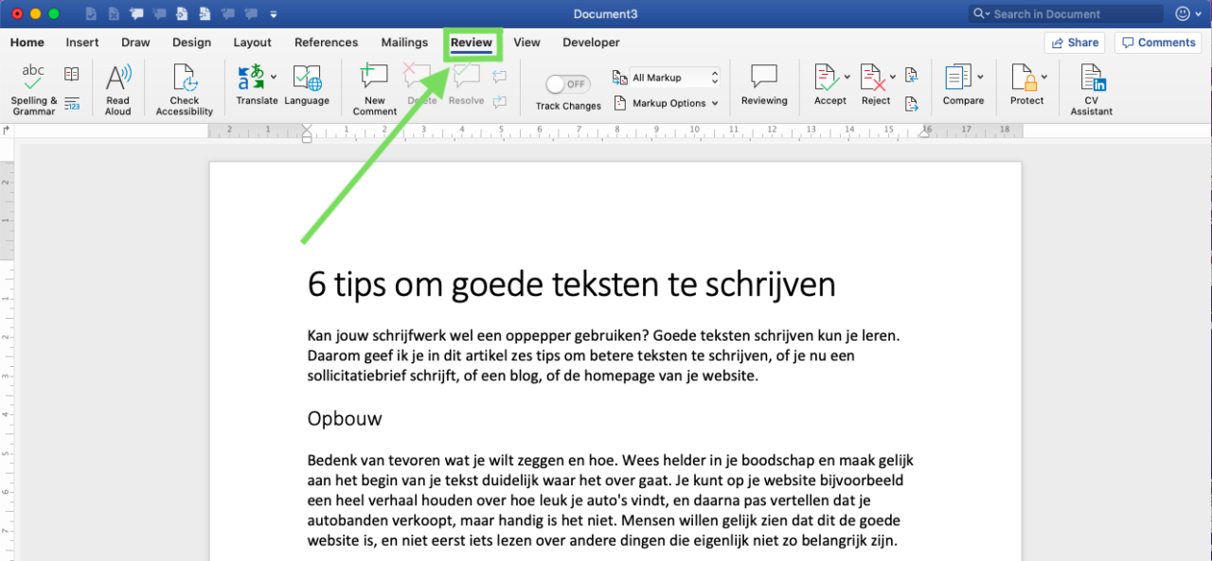Insert a New Comment
This screenshot has width=1212, height=561.
pyautogui.click(x=373, y=87)
